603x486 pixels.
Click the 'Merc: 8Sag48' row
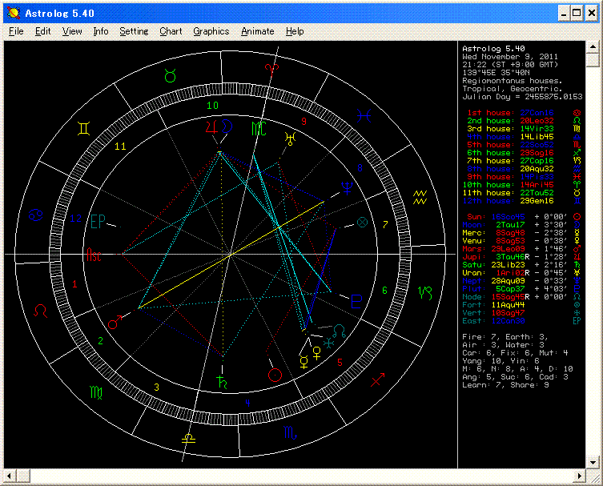521,233
